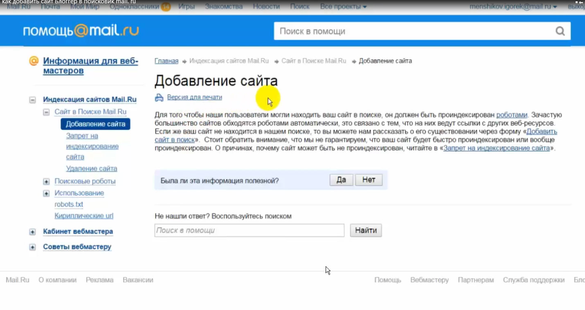
Task: Click the Найти button
Action: click(366, 230)
